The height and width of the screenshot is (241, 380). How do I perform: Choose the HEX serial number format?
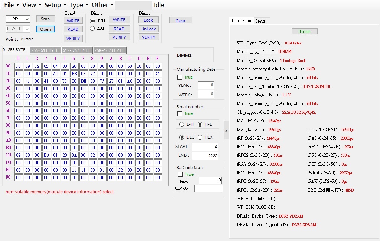[x=200, y=137]
